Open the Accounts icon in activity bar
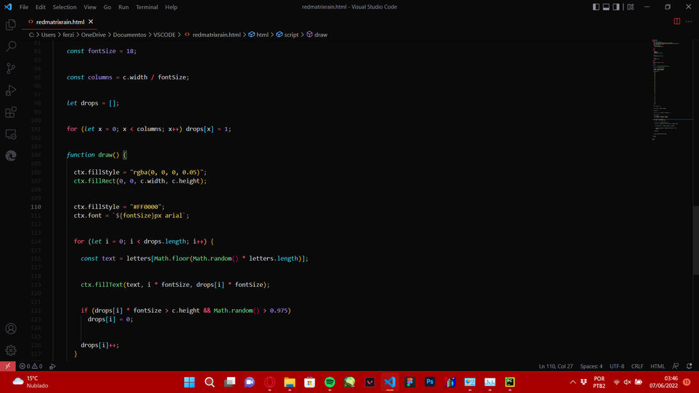The height and width of the screenshot is (393, 699). [x=11, y=328]
